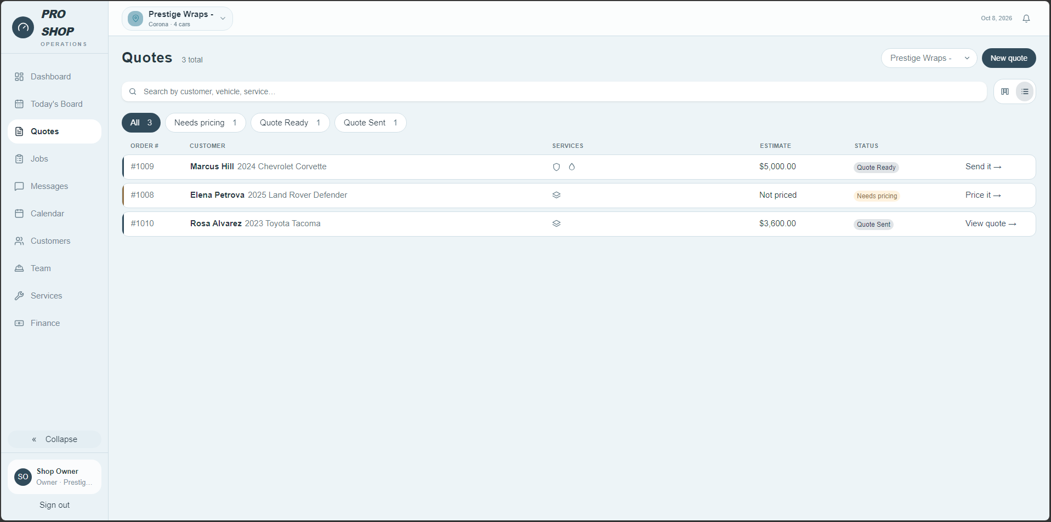Go to Today's Board

coord(54,104)
